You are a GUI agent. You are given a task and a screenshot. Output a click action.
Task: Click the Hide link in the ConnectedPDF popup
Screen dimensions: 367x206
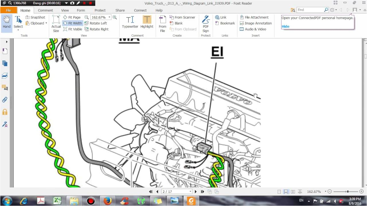285,26
